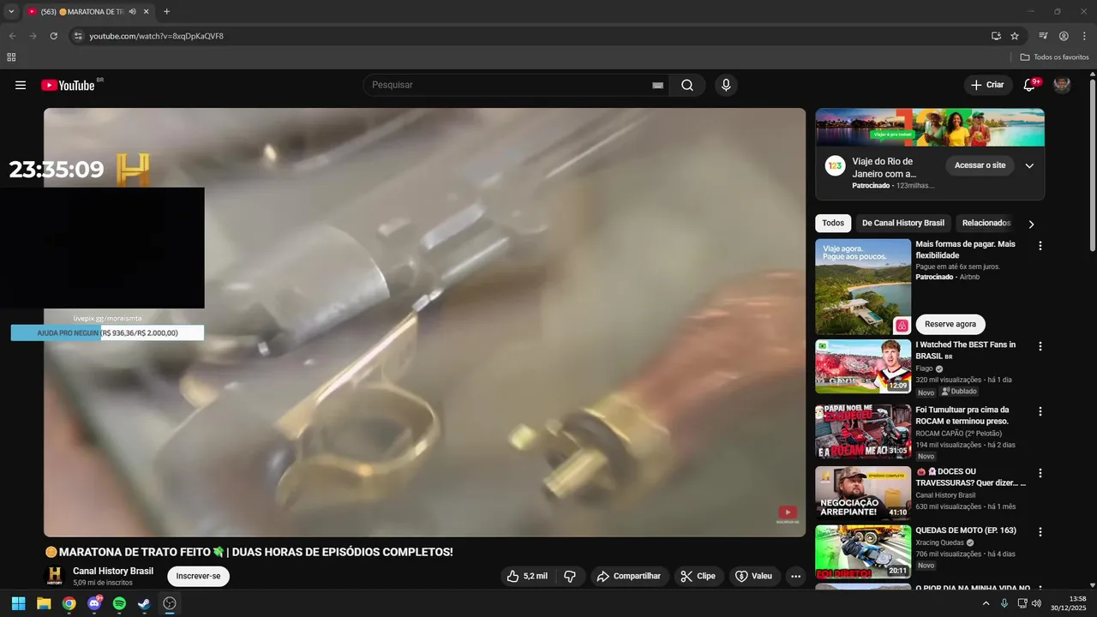The image size is (1097, 617).
Task: Open the media control toolbar button
Action: pyautogui.click(x=1043, y=36)
